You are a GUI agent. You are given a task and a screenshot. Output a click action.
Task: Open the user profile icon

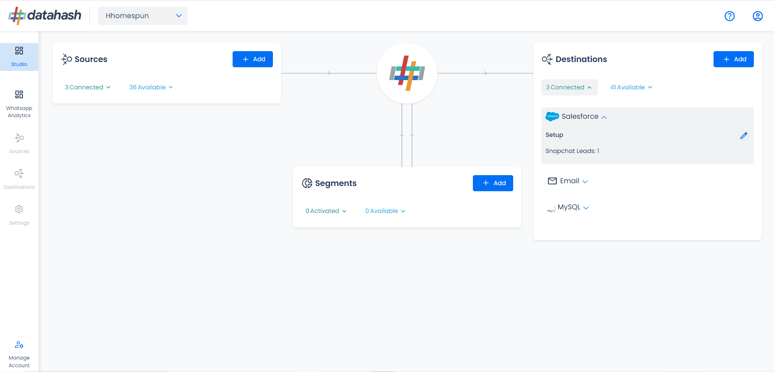(757, 16)
